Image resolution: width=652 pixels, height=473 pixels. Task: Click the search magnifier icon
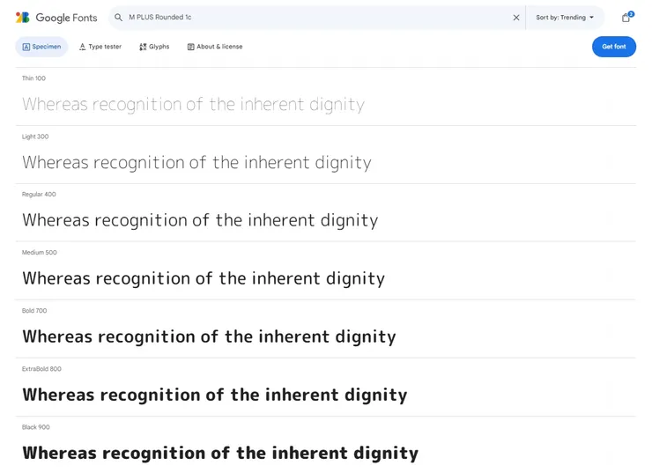[x=118, y=18]
